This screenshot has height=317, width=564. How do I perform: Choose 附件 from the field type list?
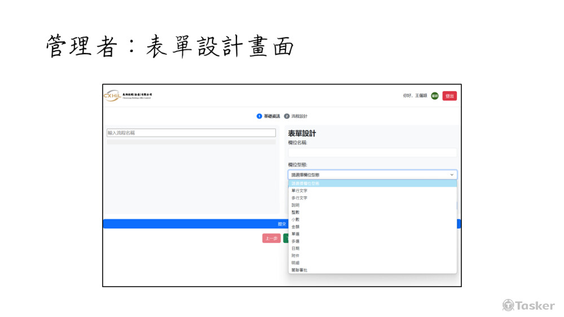click(x=372, y=256)
